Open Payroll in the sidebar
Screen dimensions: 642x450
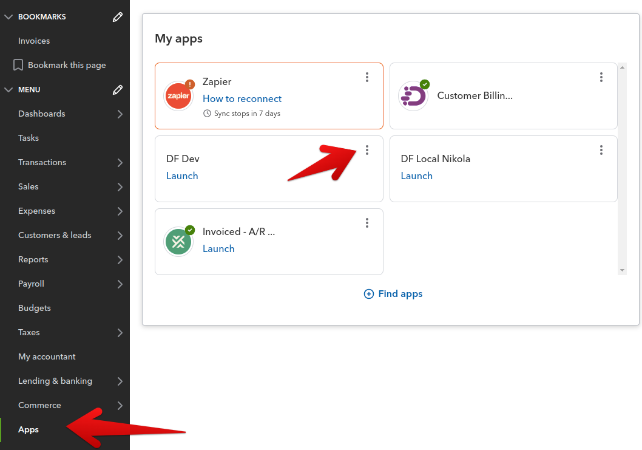click(x=31, y=284)
